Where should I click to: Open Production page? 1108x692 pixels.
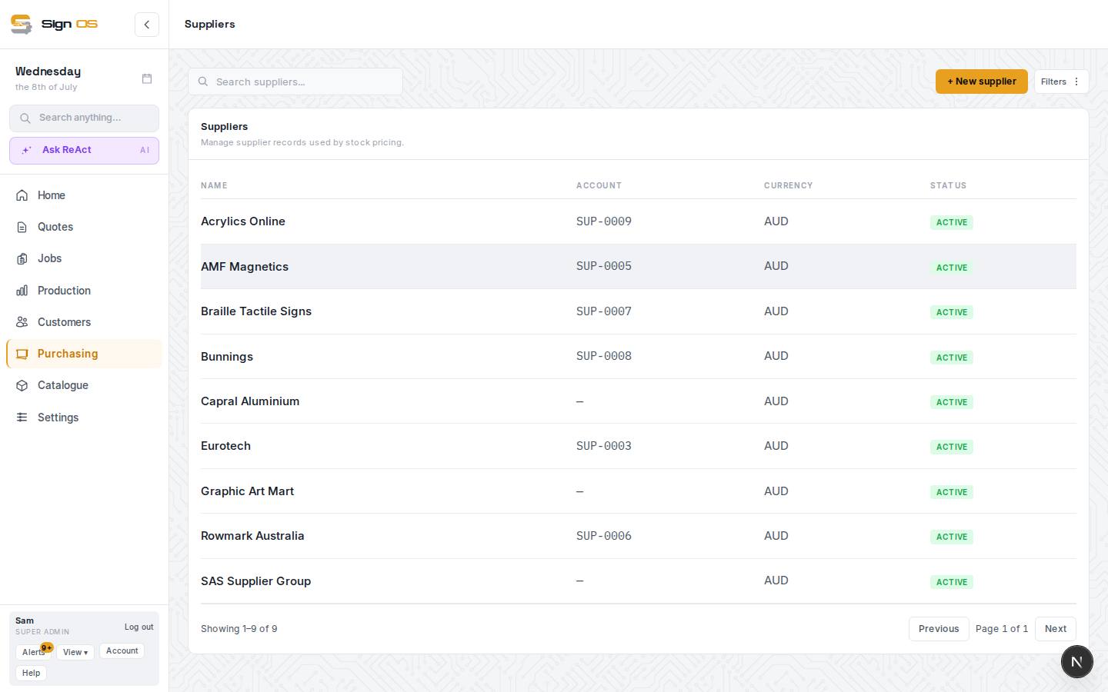pos(85,291)
